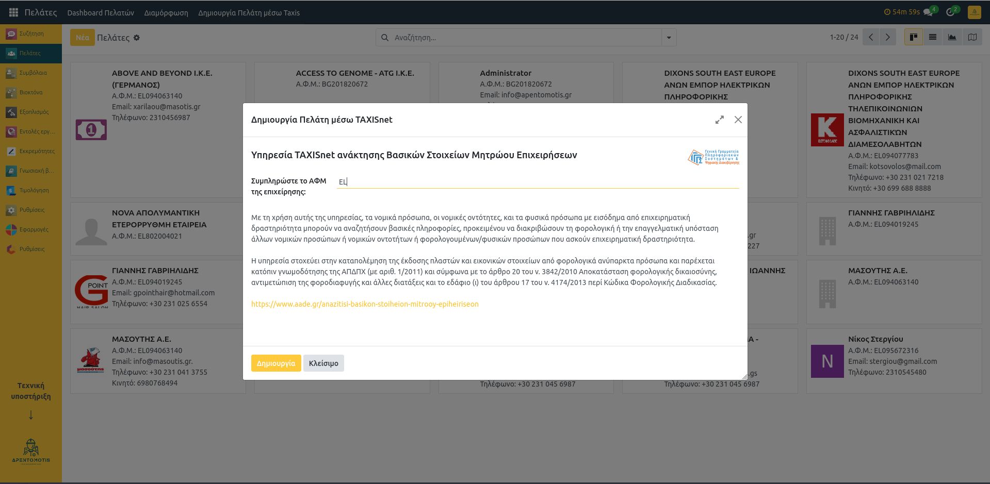990x484 pixels.
Task: Click the timer countdown in top bar
Action: point(902,12)
